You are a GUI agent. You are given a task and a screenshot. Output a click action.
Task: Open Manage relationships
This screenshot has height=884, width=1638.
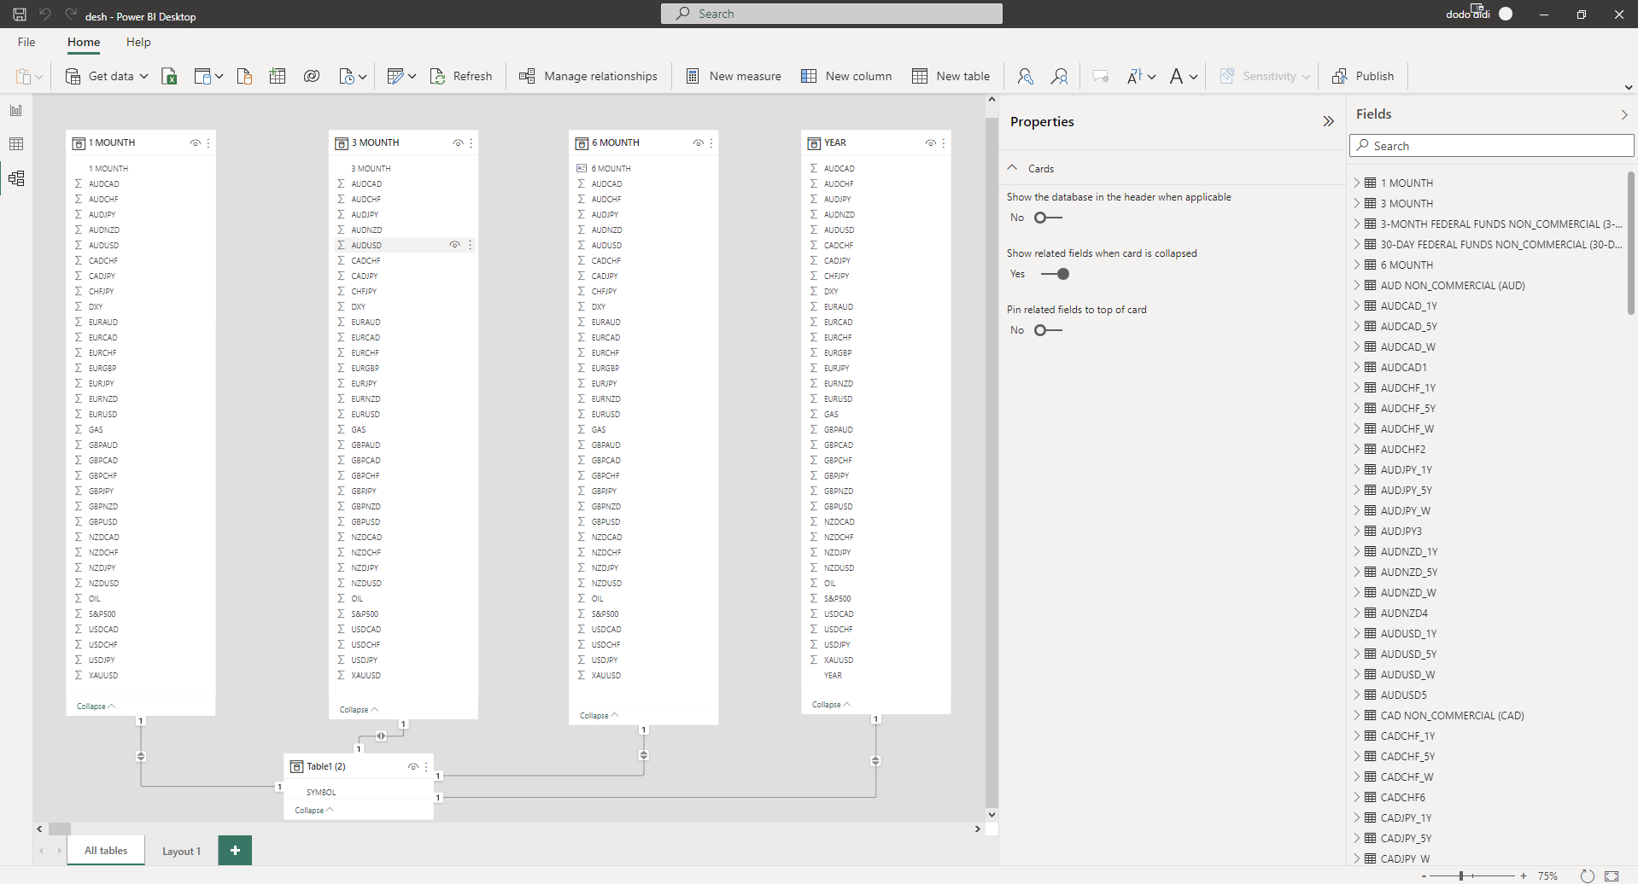(x=588, y=76)
